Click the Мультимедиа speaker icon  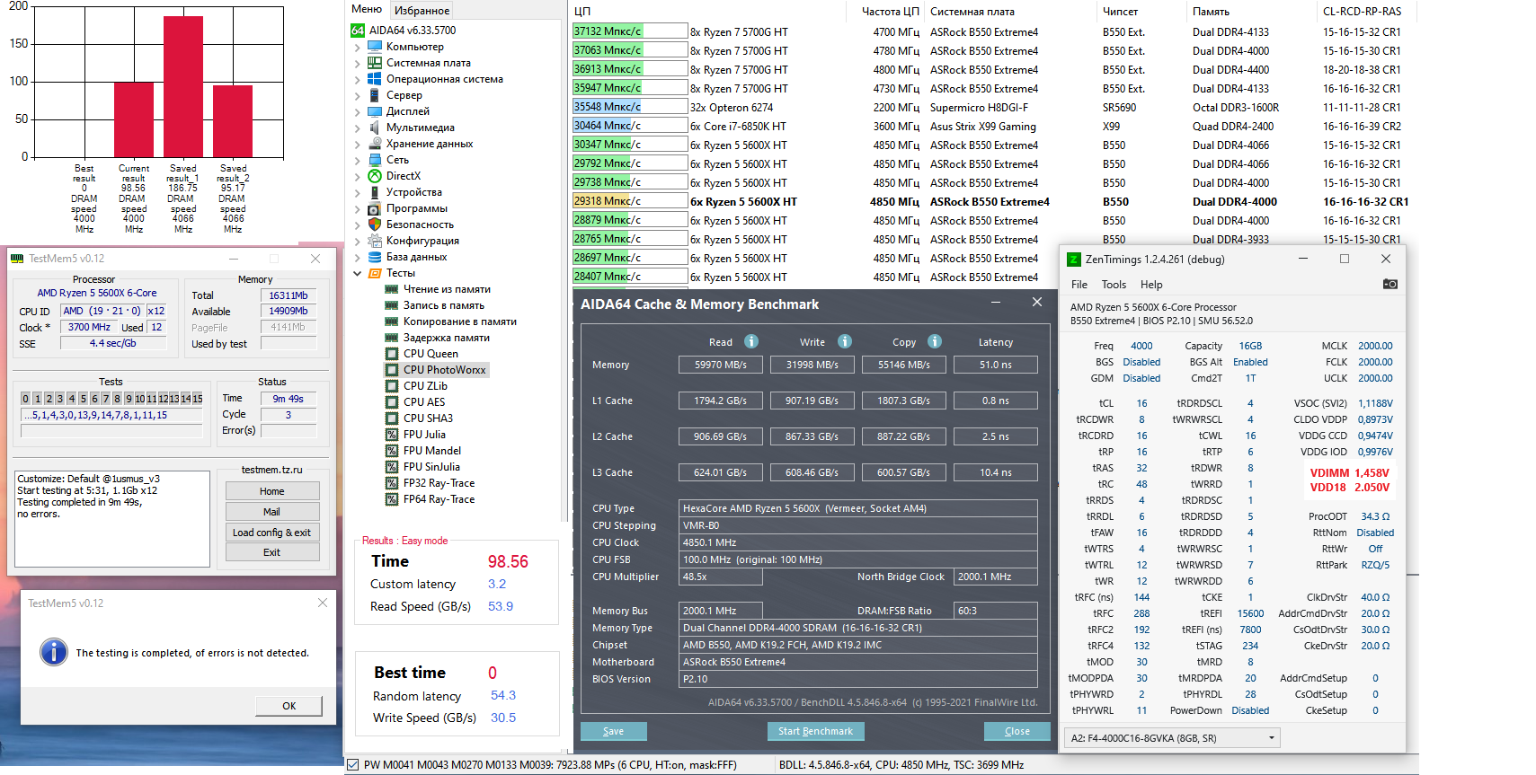click(x=375, y=128)
